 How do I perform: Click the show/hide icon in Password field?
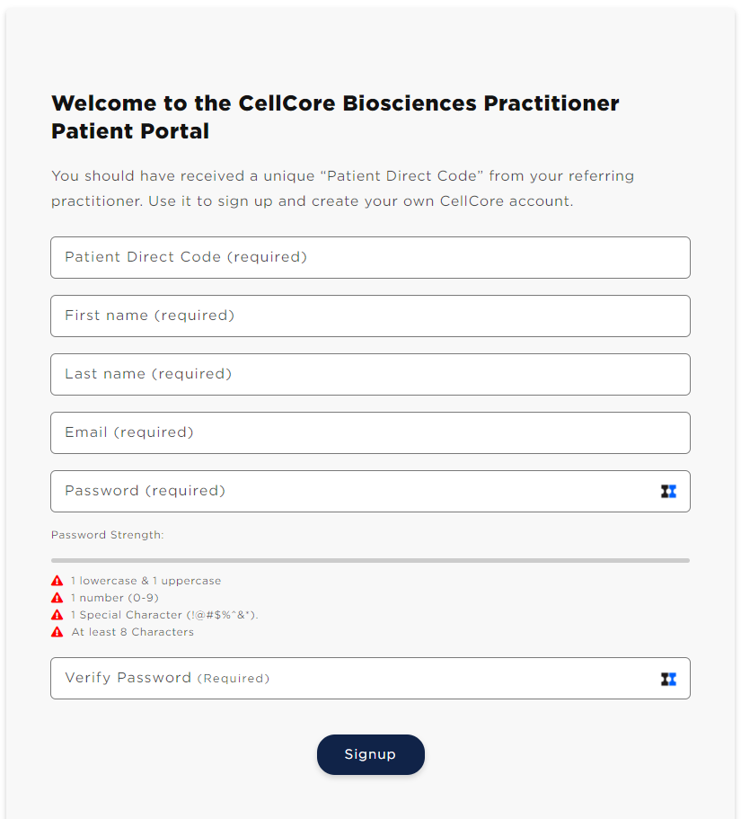(668, 491)
